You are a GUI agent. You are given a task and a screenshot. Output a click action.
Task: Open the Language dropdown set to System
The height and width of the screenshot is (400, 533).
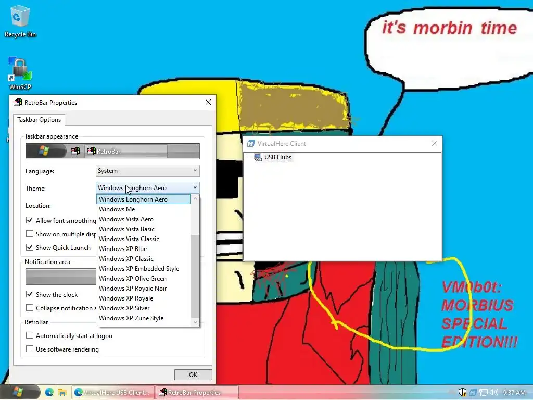pos(147,171)
